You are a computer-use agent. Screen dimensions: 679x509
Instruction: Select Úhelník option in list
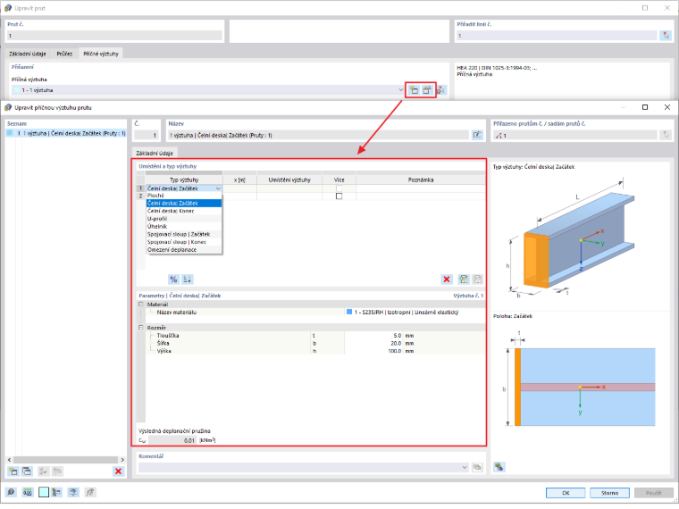coord(184,226)
